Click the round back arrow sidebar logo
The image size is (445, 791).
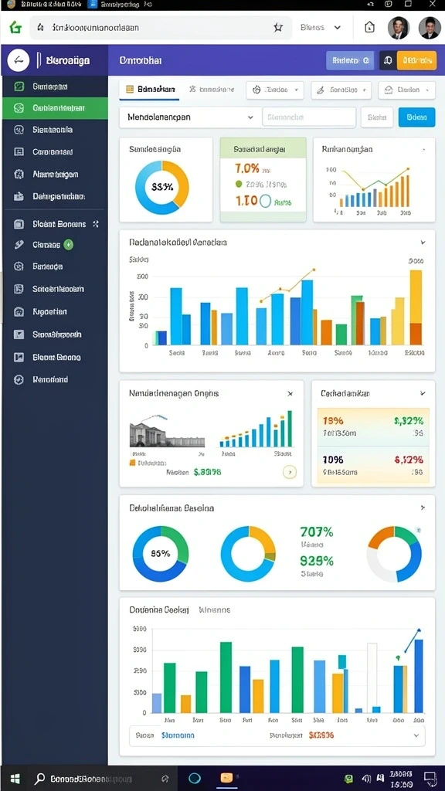coord(19,60)
